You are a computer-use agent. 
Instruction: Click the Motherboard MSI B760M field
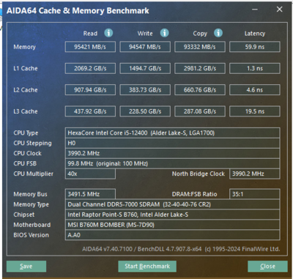coord(172,225)
